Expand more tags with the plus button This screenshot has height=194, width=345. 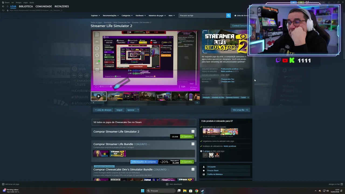[x=248, y=97]
